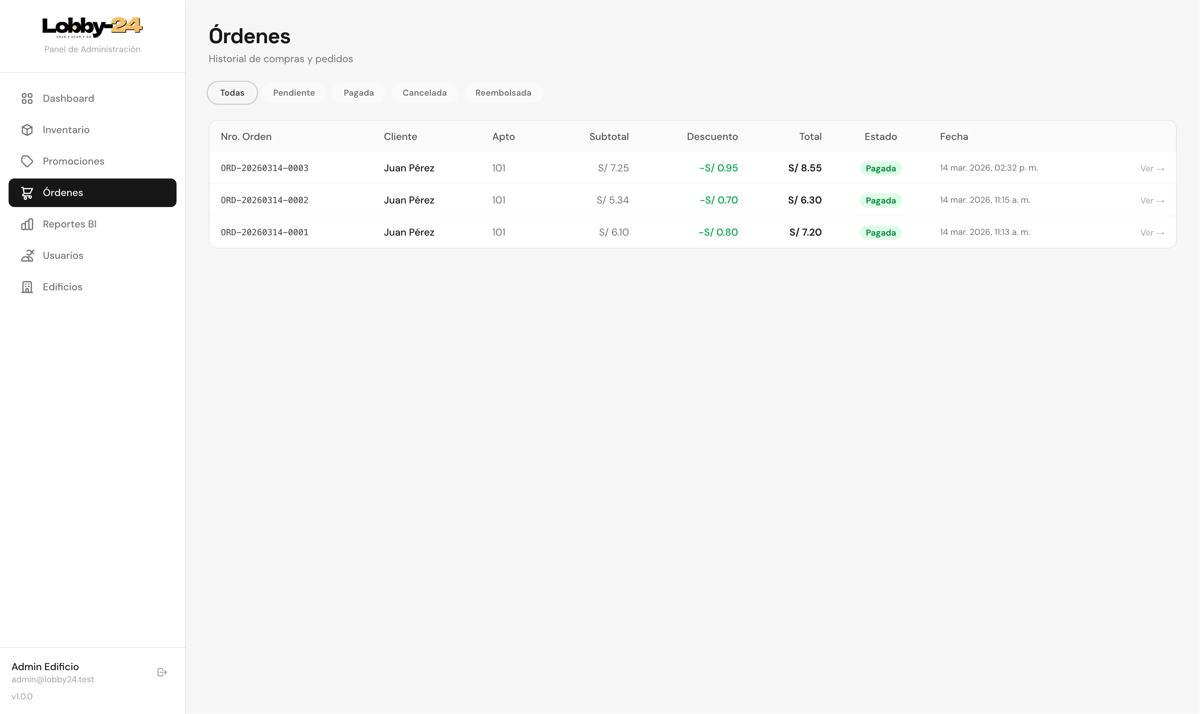The height and width of the screenshot is (714, 1200).
Task: Click the Fecha column header
Action: point(953,137)
